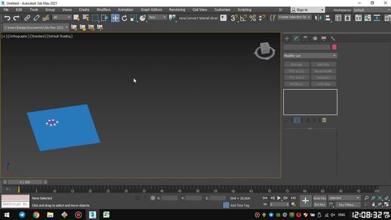Click the Auto Key button
This screenshot has height=220, width=391.
tap(320, 198)
